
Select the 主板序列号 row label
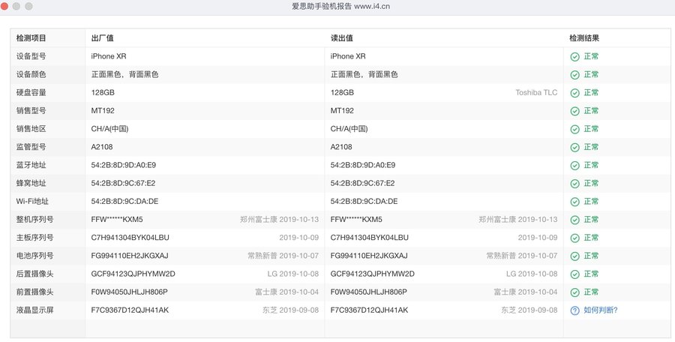tap(34, 238)
